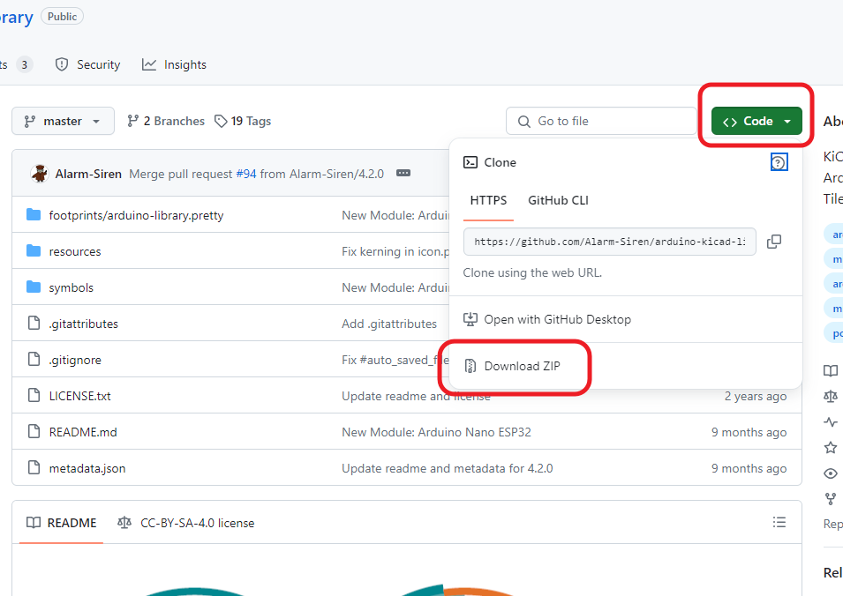The width and height of the screenshot is (843, 596).
Task: Open the Insights tab
Action: 174,64
